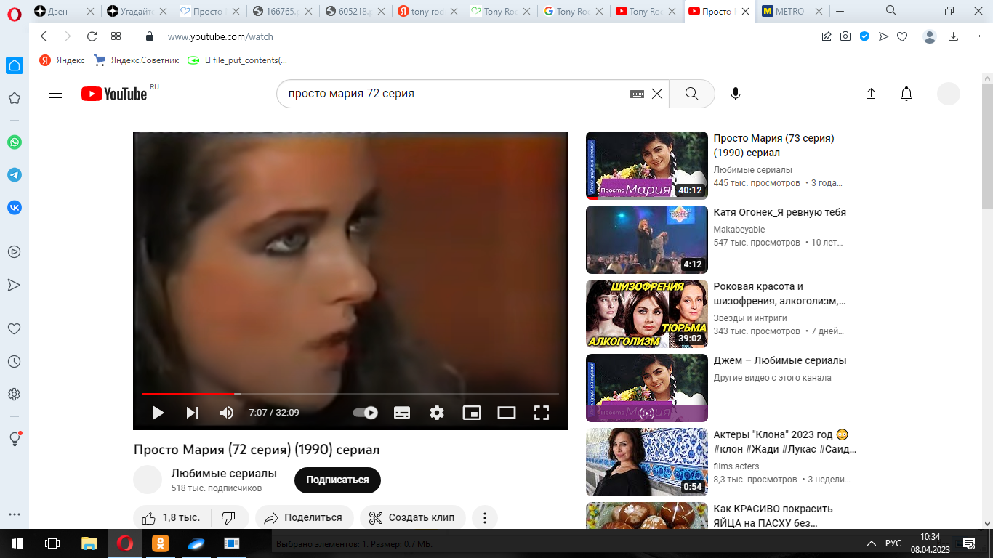This screenshot has width=993, height=558.
Task: Open channel Любимые сериалы link
Action: click(224, 473)
